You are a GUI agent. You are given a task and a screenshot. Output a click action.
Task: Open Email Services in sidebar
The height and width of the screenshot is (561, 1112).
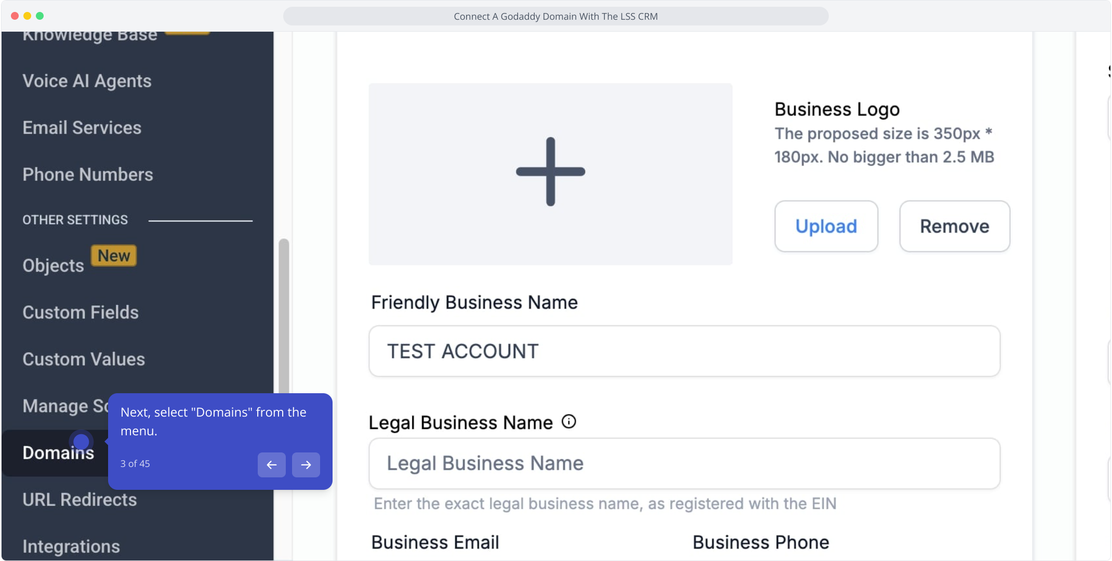82,128
